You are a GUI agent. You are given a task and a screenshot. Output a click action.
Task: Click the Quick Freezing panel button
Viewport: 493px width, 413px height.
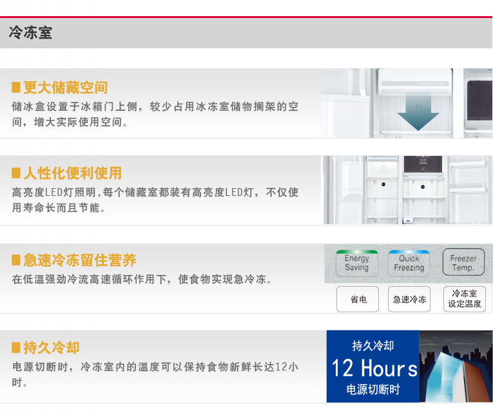point(409,263)
